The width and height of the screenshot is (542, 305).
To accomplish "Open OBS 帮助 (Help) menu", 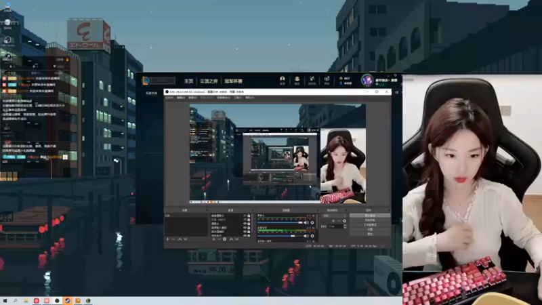I will [249, 98].
